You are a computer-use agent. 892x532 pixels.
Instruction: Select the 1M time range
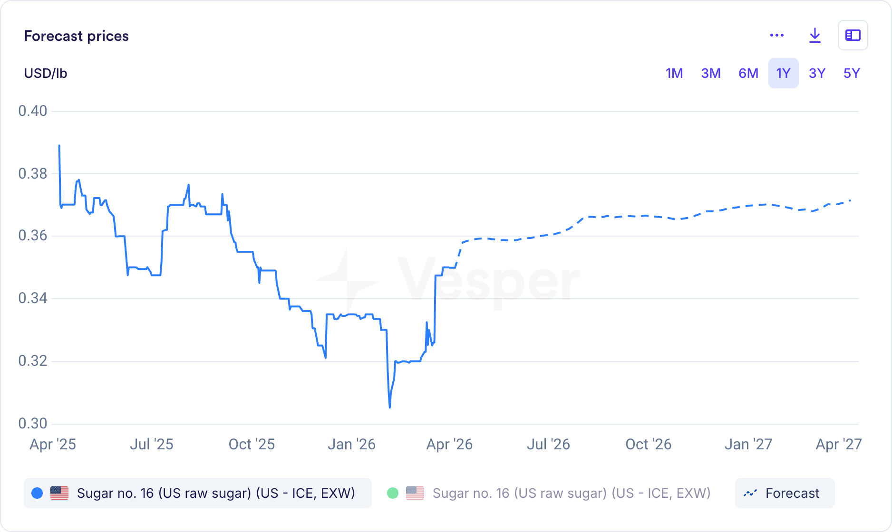(x=674, y=73)
